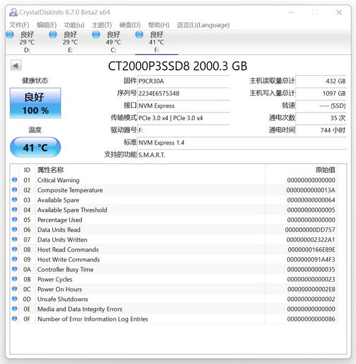
Task: Click the status icon of drive D:
Action: [9, 34]
